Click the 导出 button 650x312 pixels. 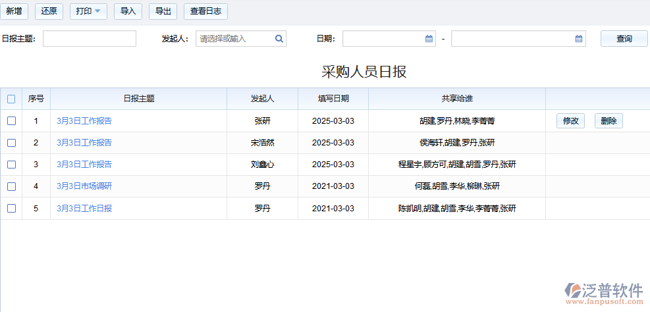click(x=163, y=11)
